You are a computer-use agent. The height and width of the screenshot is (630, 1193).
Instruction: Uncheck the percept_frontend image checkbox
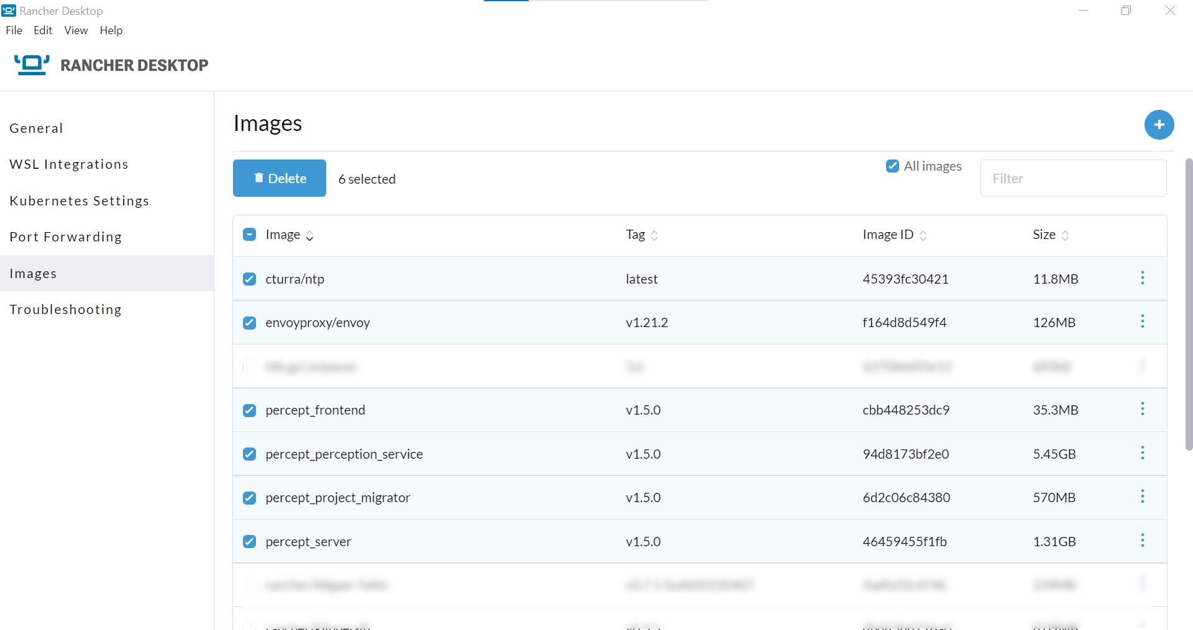click(x=249, y=410)
